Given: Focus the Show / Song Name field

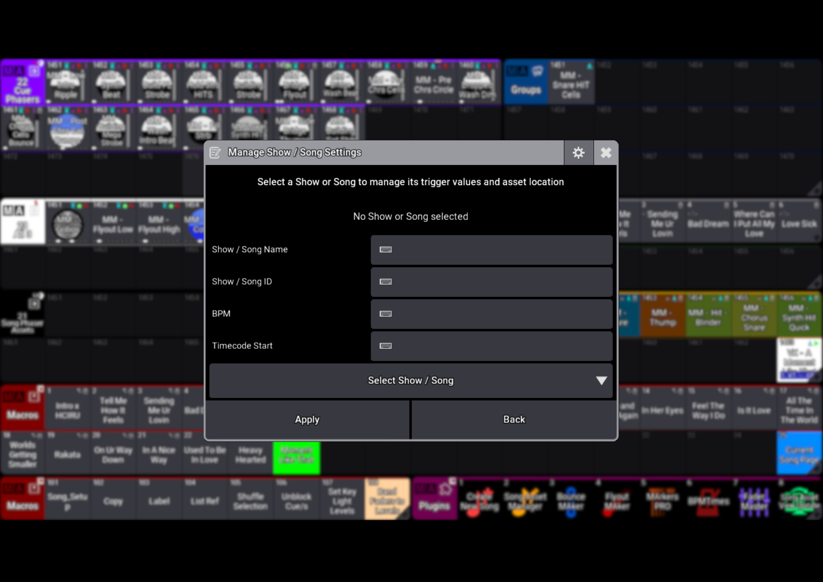Looking at the screenshot, I should tap(491, 249).
